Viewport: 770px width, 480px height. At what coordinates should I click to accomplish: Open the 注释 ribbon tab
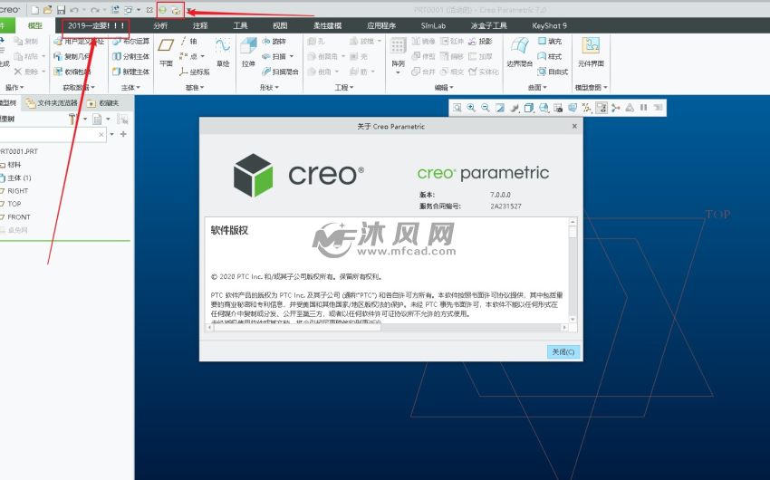200,25
